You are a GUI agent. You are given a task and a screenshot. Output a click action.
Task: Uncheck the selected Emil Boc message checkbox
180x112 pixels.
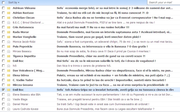coord(3,90)
